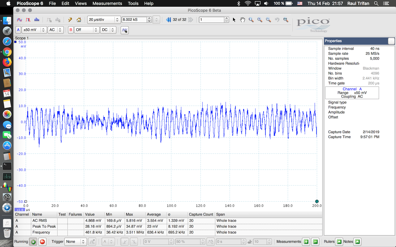Close the Properties panel
The width and height of the screenshot is (396, 247).
391,41
